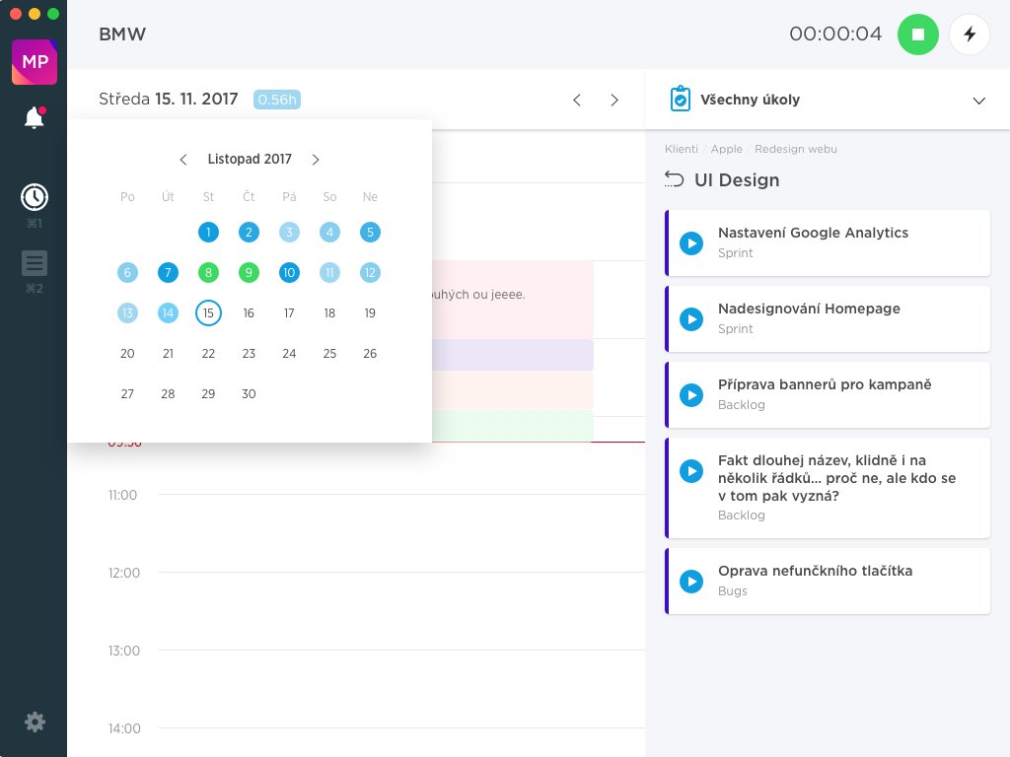1010x757 pixels.
Task: Click the Redesign webu breadcrumb
Action: point(796,149)
